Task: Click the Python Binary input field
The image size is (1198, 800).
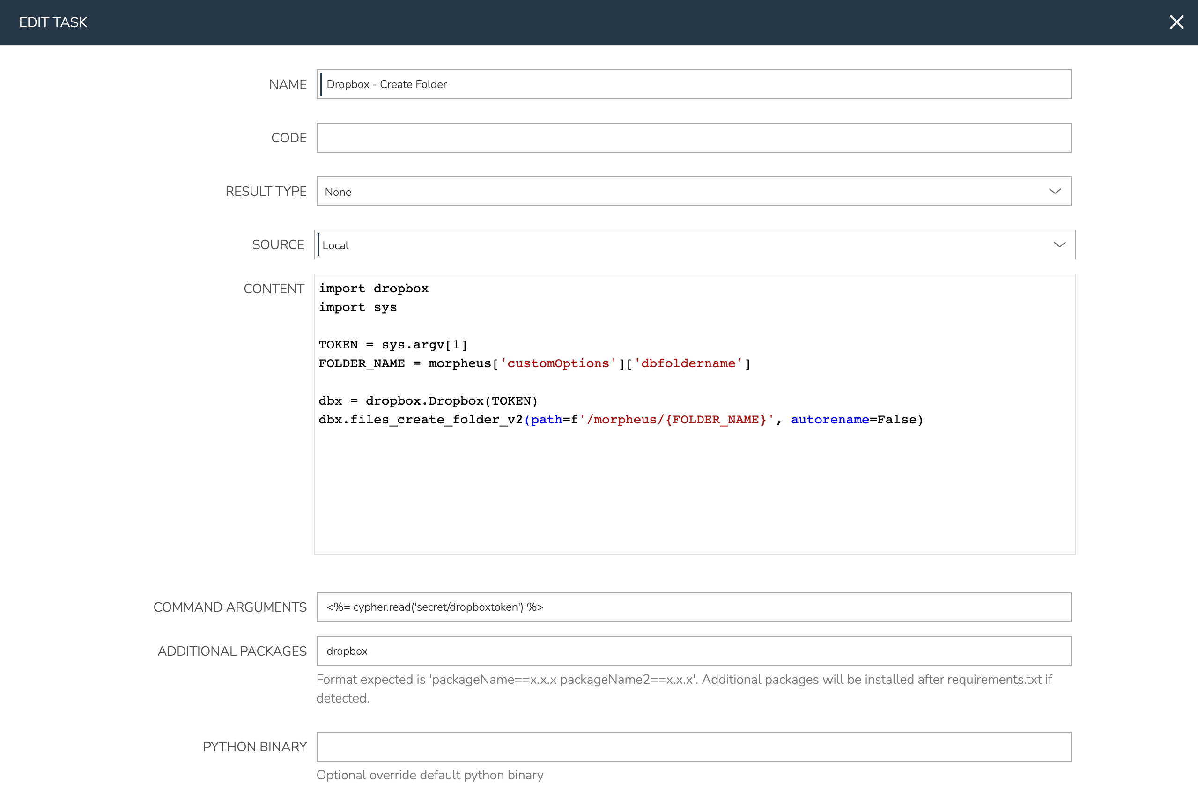Action: (x=694, y=747)
